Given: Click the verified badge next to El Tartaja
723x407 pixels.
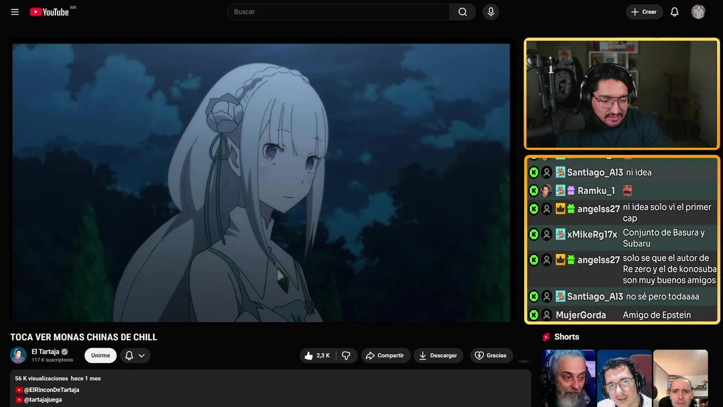Looking at the screenshot, I should tap(64, 352).
